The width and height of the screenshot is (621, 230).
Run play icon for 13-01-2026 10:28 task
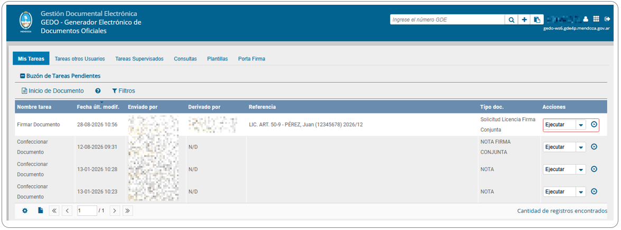(594, 169)
